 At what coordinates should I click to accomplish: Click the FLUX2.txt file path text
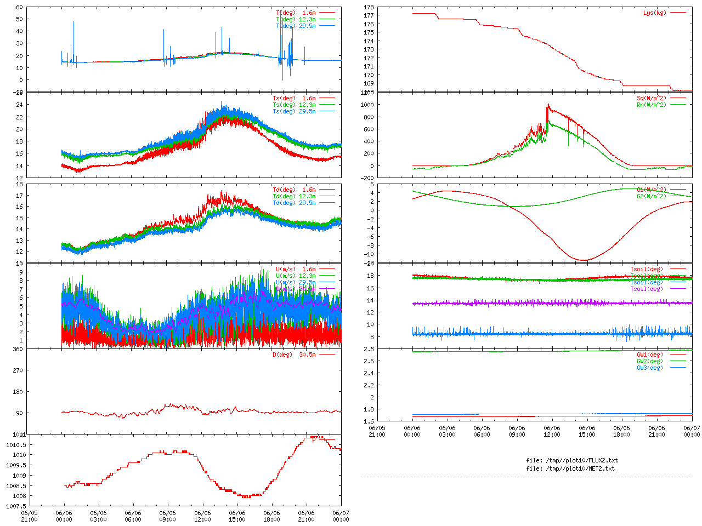pyautogui.click(x=572, y=460)
